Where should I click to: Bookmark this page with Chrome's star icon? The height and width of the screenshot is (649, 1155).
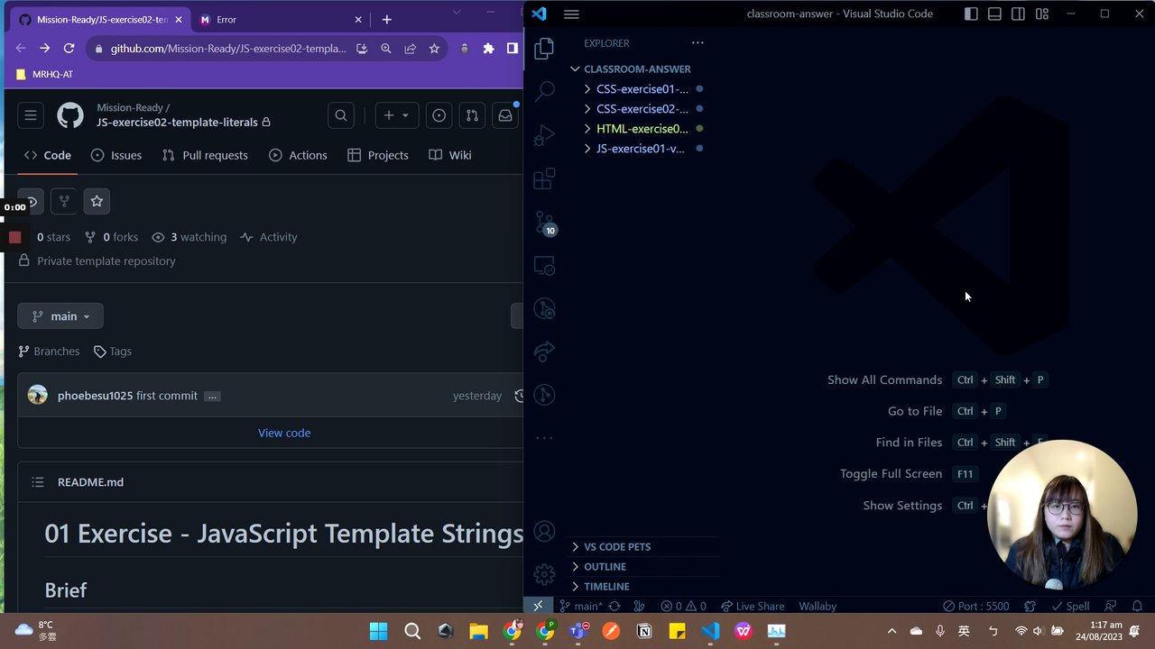coord(434,49)
